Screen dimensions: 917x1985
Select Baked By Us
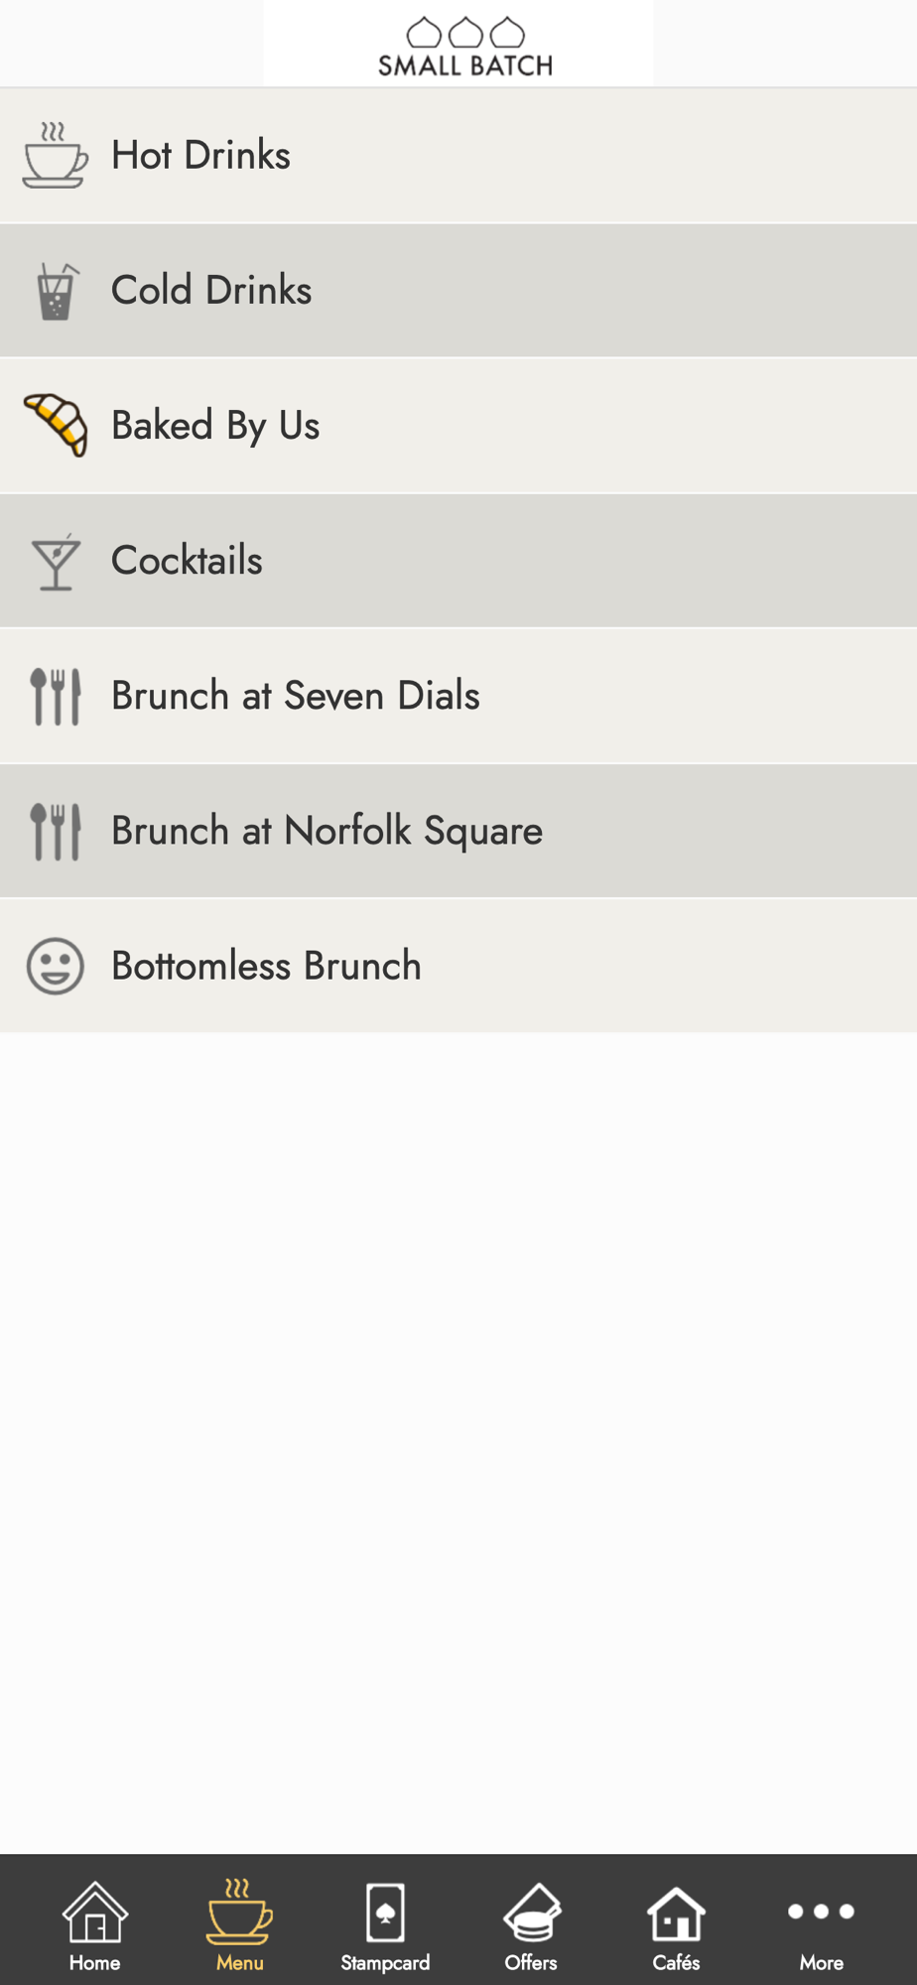pyautogui.click(x=458, y=425)
